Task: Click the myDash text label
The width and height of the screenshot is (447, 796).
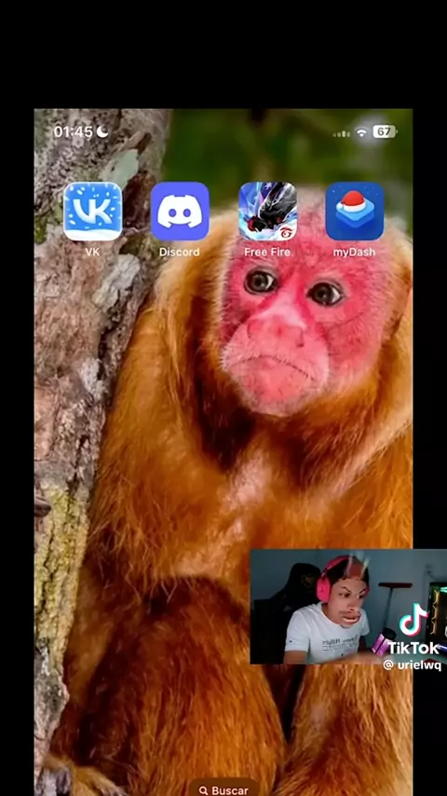Action: pyautogui.click(x=354, y=252)
